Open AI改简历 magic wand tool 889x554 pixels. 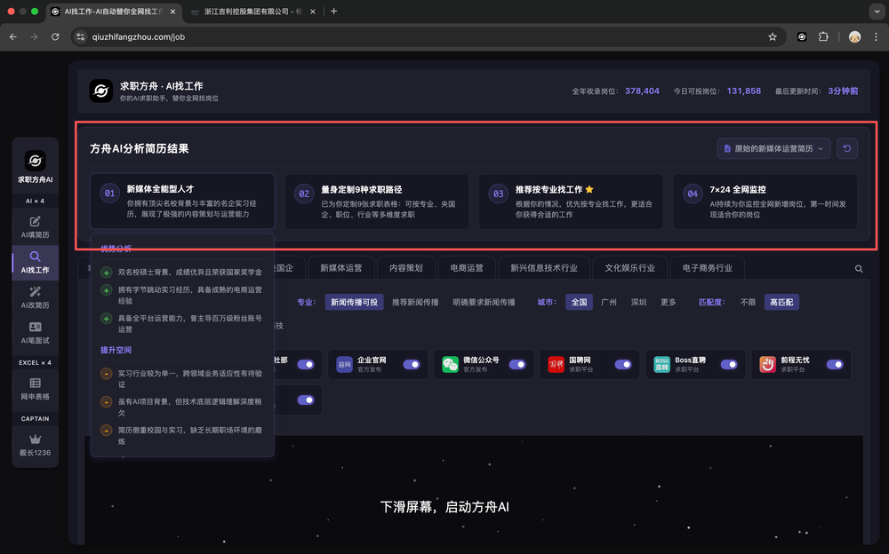pyautogui.click(x=35, y=297)
